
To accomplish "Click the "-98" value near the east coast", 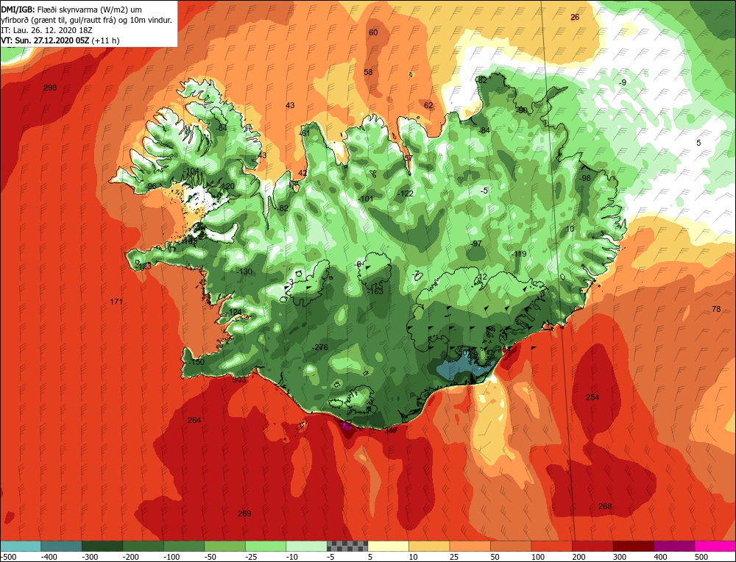I will [585, 178].
